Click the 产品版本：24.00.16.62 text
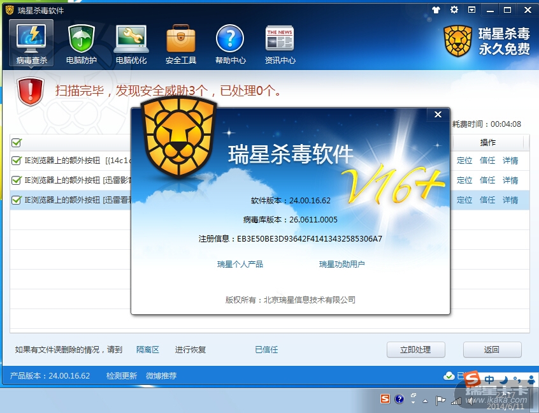This screenshot has width=539, height=413. (50, 375)
